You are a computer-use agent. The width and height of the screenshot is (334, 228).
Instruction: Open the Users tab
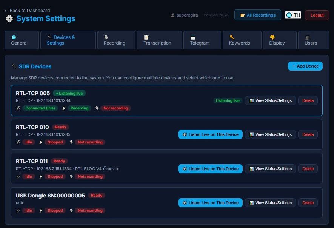[314, 40]
